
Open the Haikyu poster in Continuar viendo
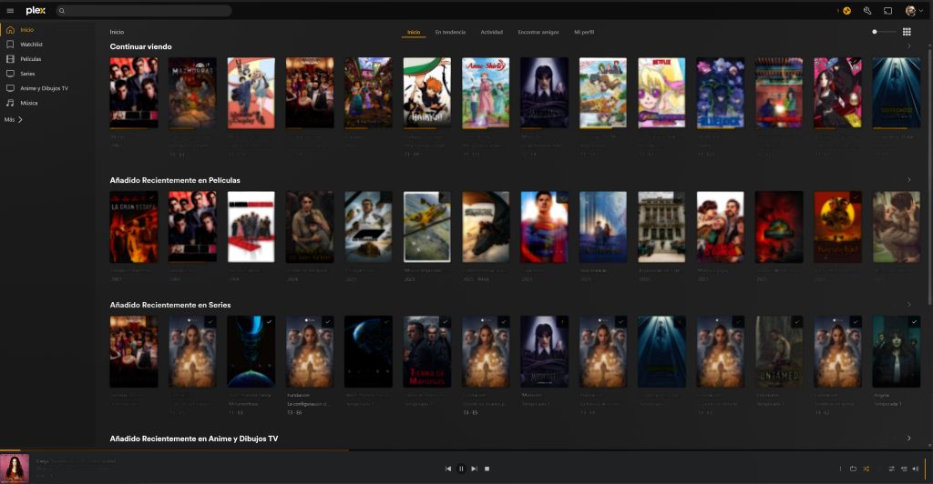point(426,93)
